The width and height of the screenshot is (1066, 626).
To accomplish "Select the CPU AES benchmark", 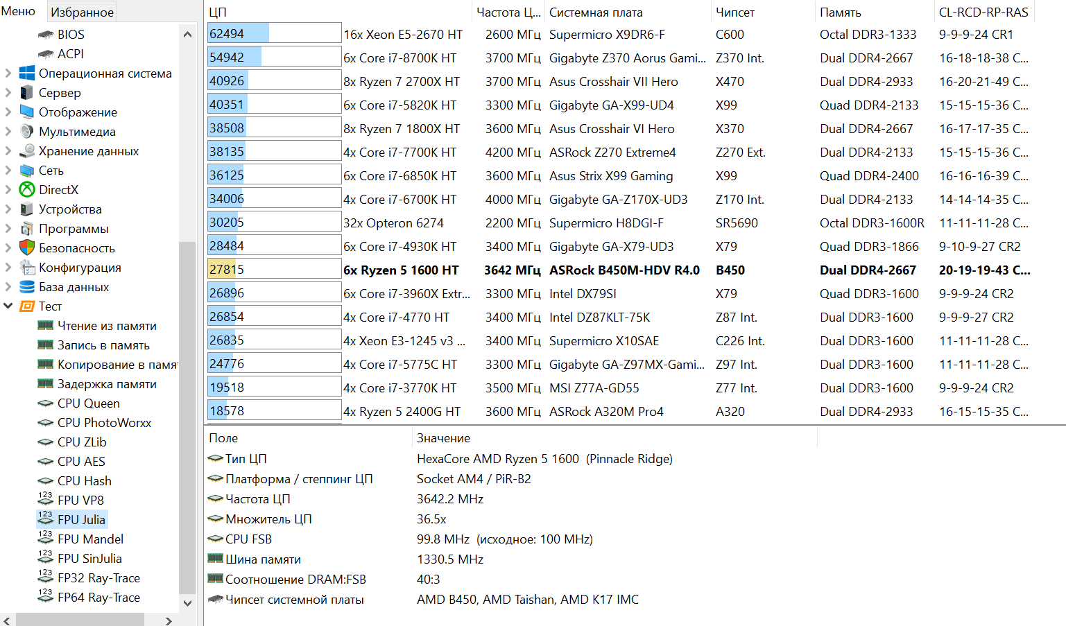I will point(81,462).
